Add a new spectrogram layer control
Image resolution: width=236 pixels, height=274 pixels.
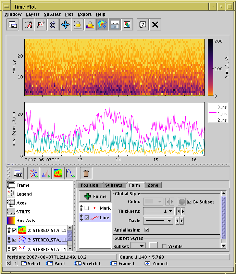(58, 174)
